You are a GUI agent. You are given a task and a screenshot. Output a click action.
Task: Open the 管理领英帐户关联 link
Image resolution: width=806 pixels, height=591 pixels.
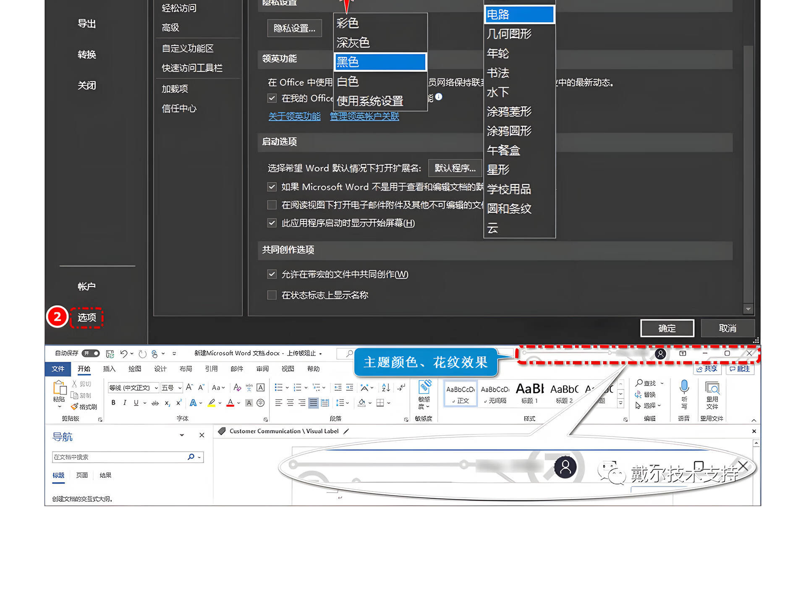tap(364, 116)
